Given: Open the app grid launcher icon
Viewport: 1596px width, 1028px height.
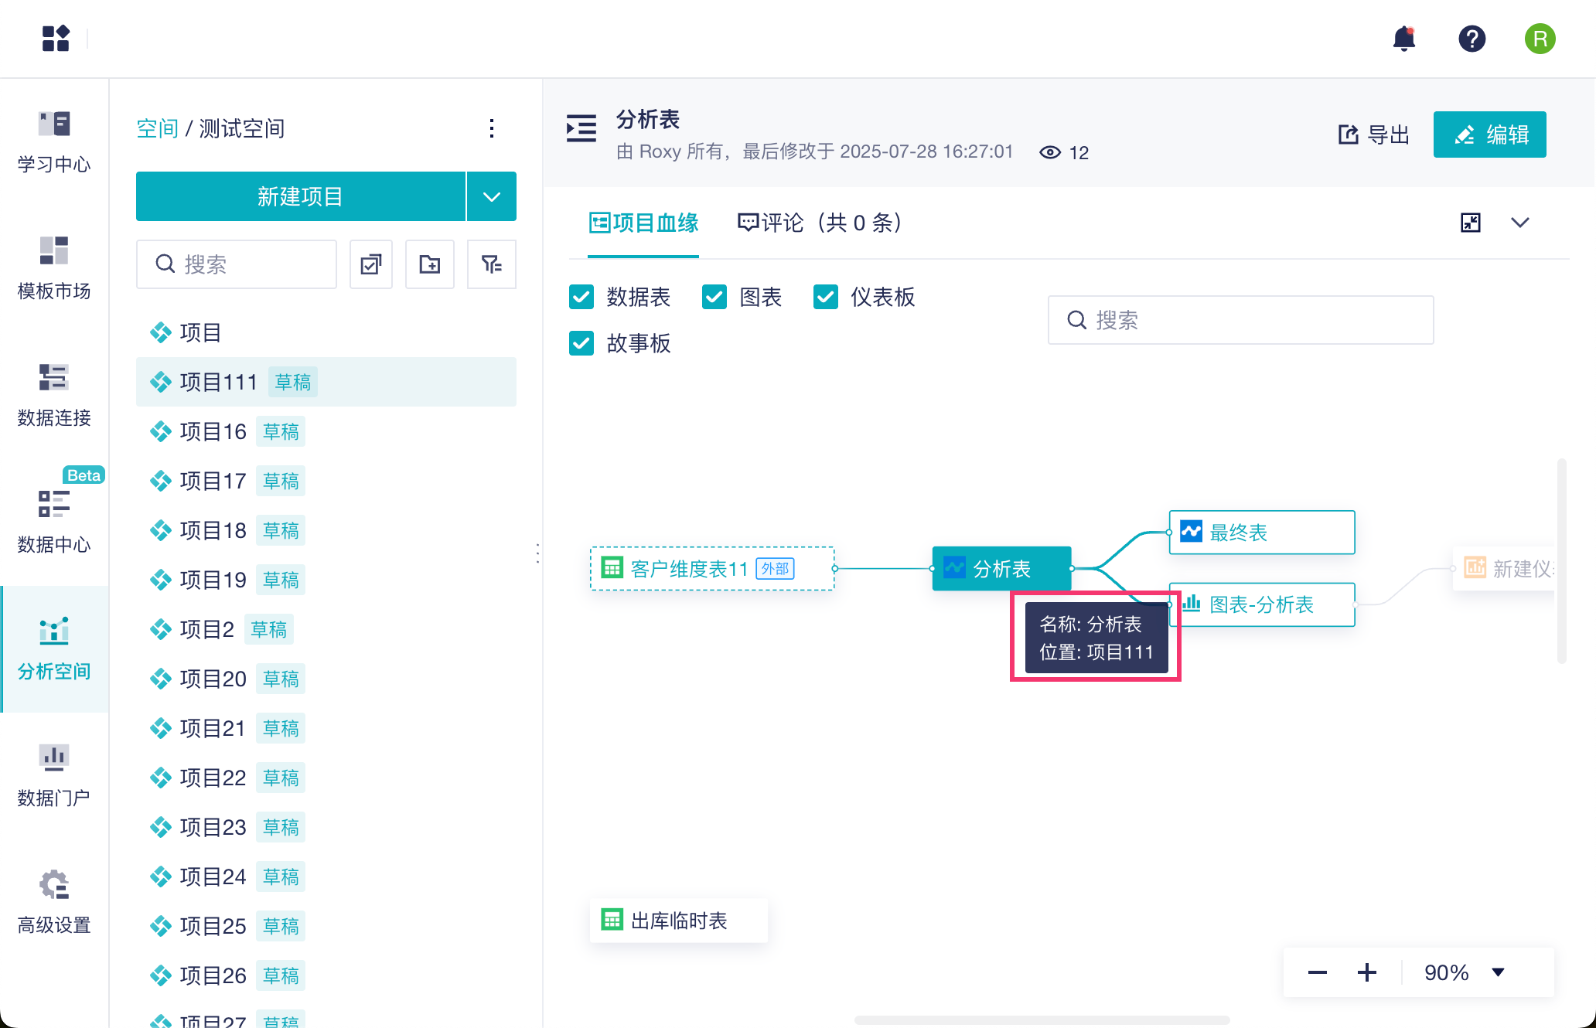Looking at the screenshot, I should 56,39.
